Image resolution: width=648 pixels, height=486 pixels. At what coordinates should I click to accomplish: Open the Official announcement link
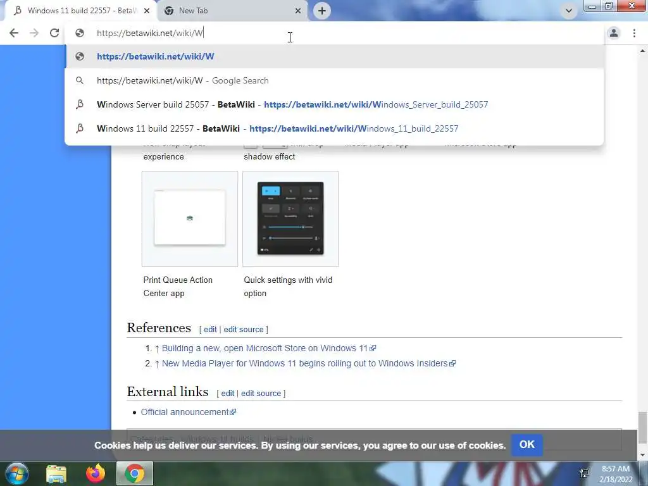point(189,412)
